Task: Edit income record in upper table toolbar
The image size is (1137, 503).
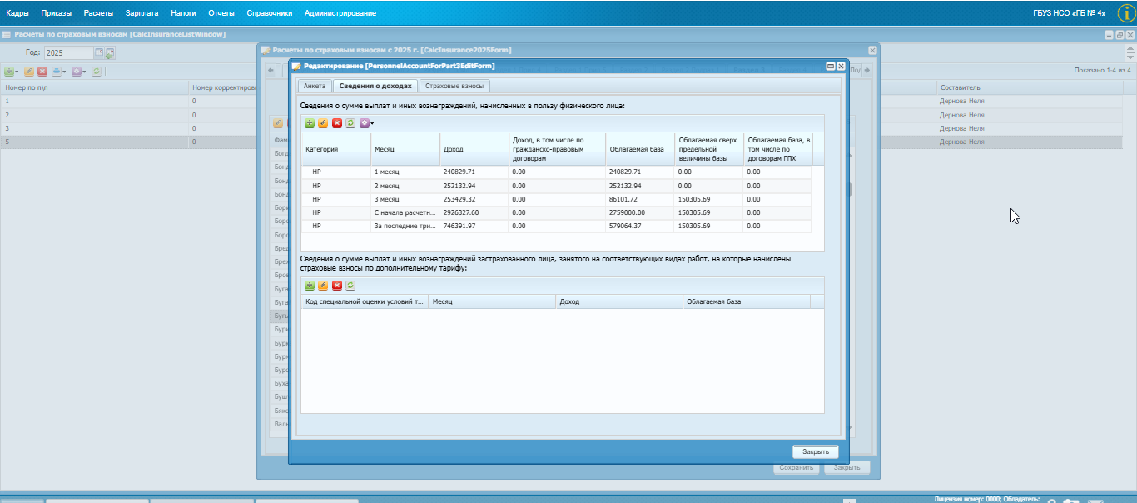Action: (x=323, y=123)
